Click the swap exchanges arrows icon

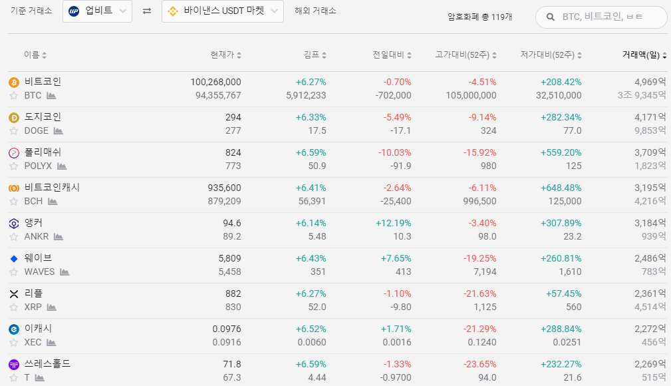click(x=147, y=11)
